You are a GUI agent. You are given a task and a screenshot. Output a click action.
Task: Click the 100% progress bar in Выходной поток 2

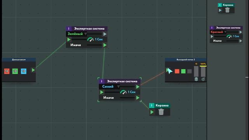(x=203, y=71)
